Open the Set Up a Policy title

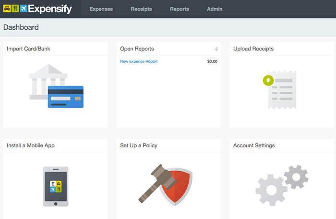[139, 145]
